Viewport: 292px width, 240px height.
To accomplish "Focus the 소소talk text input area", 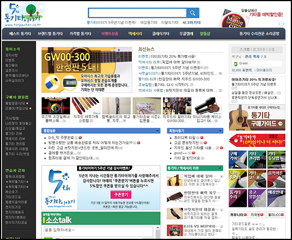I will [98, 232].
